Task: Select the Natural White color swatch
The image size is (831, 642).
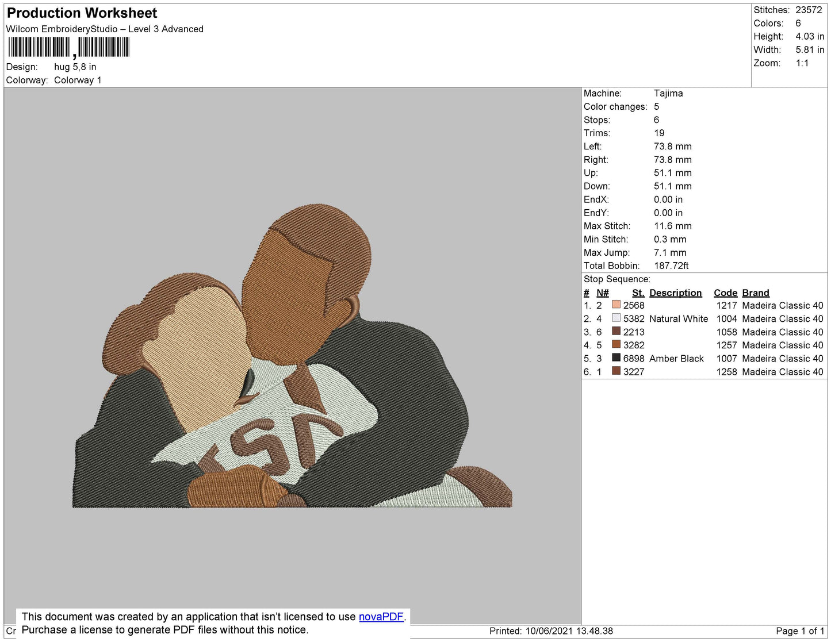Action: tap(616, 318)
